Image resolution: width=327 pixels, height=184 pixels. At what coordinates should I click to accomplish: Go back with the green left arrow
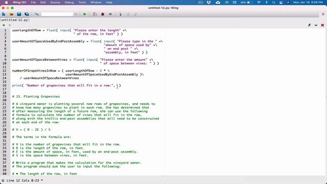click(x=4, y=25)
